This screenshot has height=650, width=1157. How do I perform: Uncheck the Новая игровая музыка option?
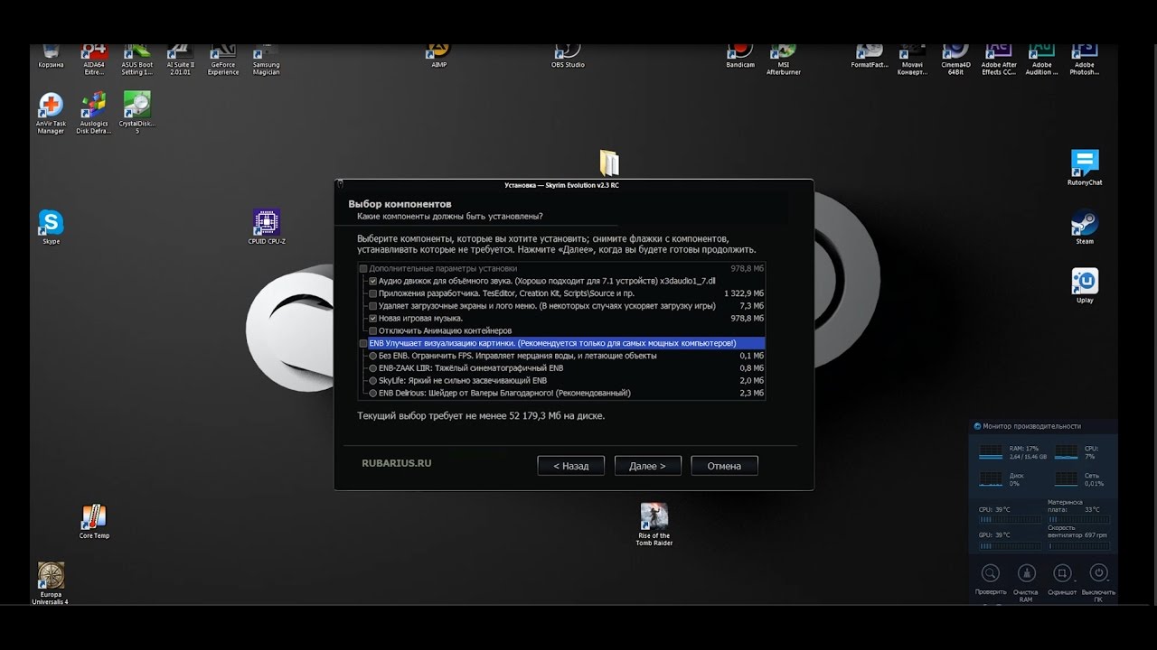tap(373, 318)
